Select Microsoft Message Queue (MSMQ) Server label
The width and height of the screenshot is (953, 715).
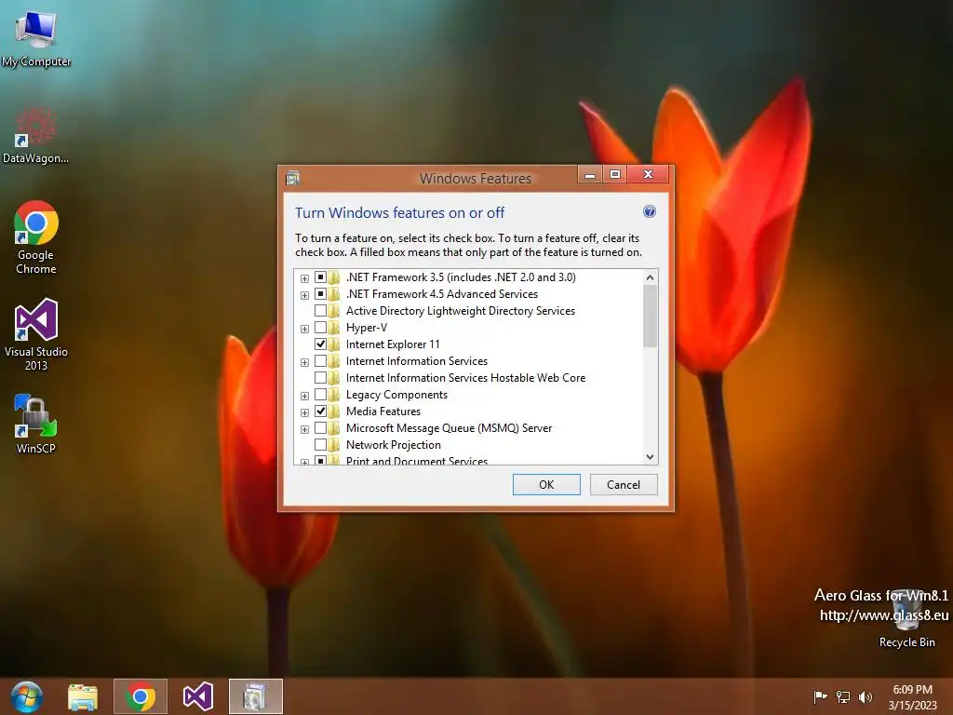(x=449, y=428)
